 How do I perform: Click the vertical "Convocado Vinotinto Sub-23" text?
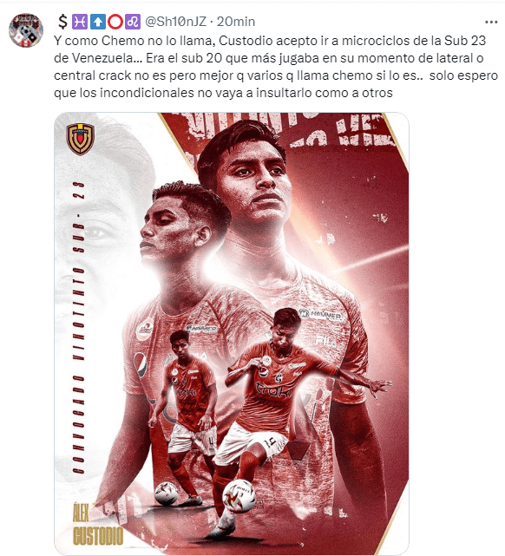click(x=79, y=328)
